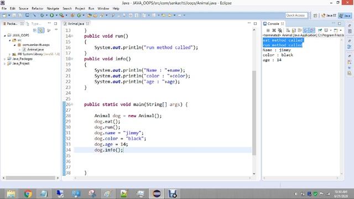Run the program with green Run button

tap(51, 15)
